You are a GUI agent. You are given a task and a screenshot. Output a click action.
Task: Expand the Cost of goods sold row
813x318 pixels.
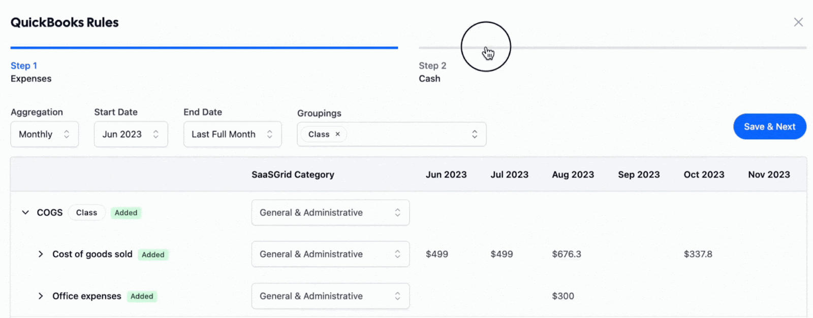[x=41, y=254]
